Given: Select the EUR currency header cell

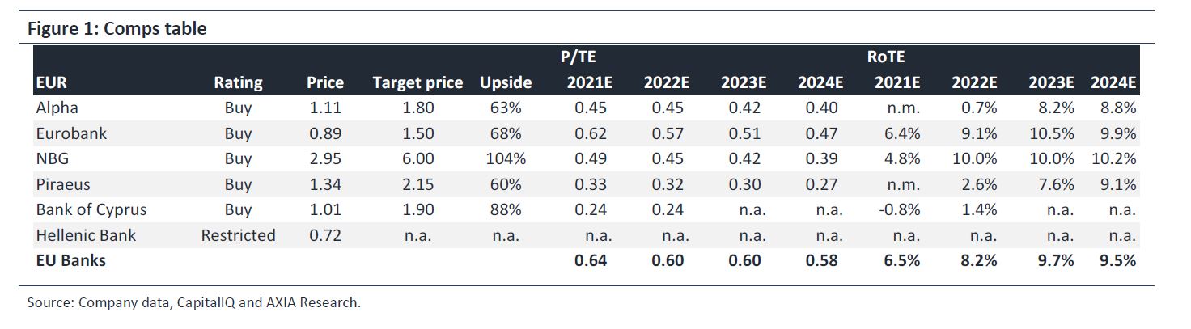Looking at the screenshot, I should tap(51, 82).
